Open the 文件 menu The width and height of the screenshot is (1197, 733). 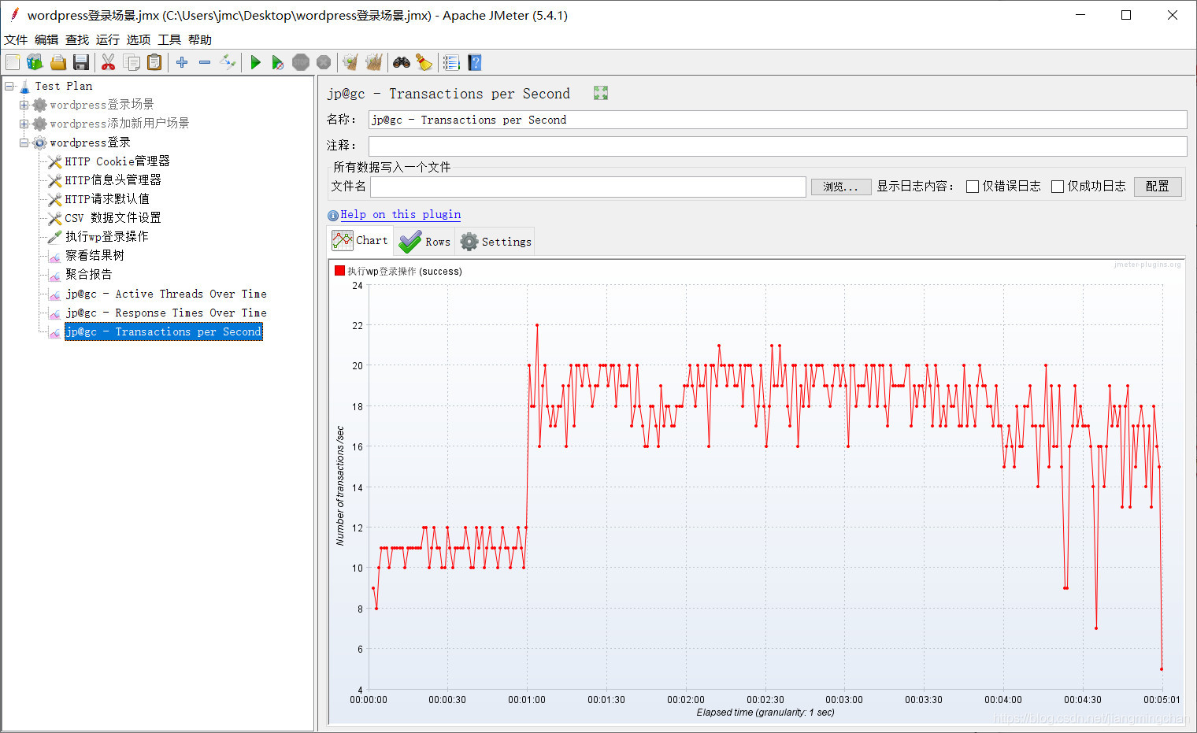(16, 39)
